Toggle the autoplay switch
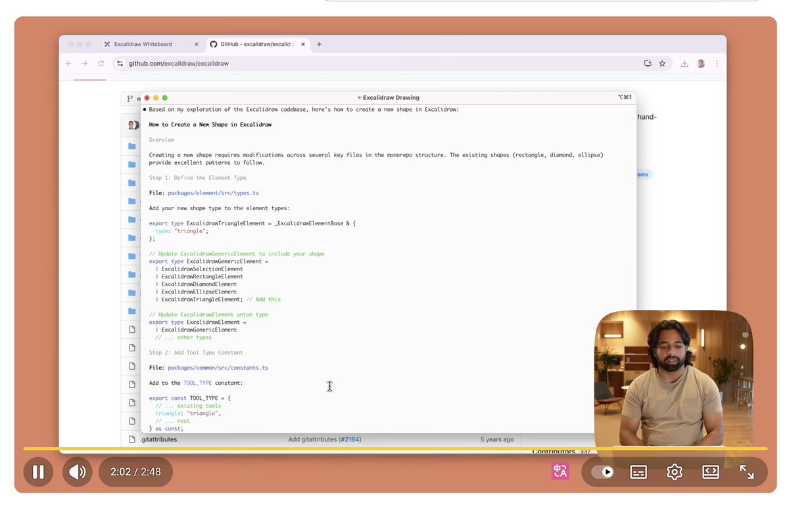 click(x=602, y=472)
